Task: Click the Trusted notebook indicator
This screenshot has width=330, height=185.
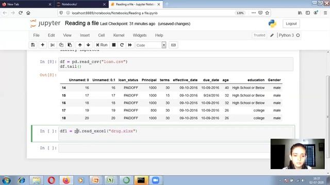Action: (x=259, y=35)
